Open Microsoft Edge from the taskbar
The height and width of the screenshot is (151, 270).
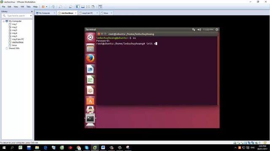click(45, 148)
